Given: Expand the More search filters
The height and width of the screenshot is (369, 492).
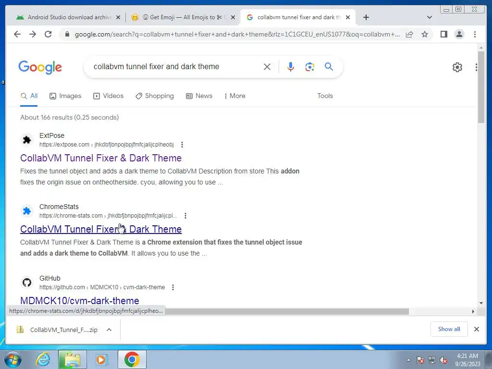Looking at the screenshot, I should (x=234, y=96).
